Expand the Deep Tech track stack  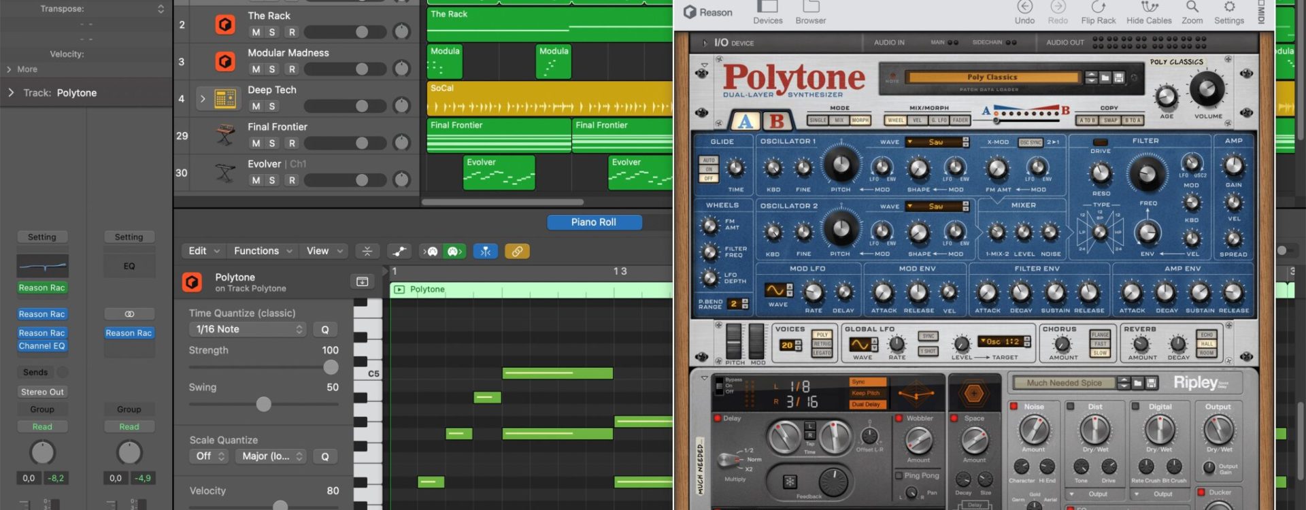pos(202,99)
